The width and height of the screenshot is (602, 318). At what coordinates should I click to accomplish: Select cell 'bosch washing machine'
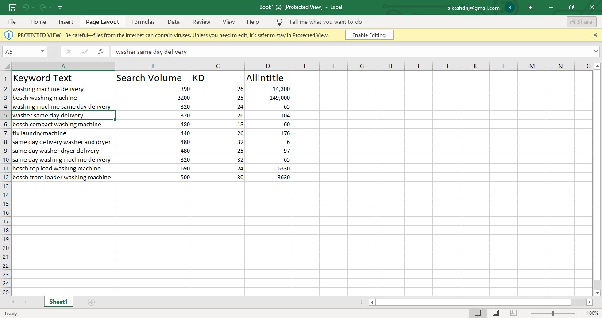[63, 98]
